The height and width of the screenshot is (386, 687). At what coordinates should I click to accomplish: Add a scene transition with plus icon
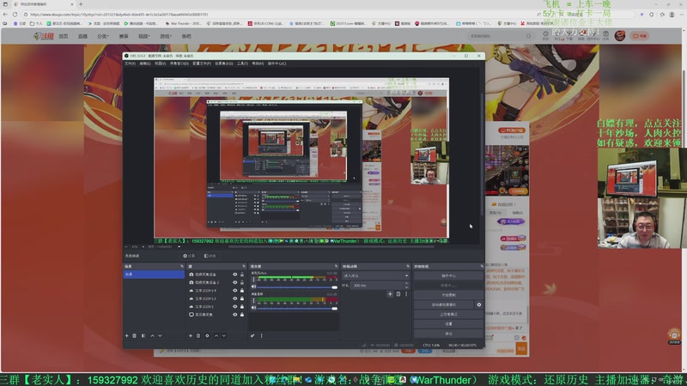(390, 294)
